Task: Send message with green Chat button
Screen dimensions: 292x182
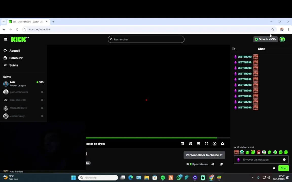Action: 283,168
